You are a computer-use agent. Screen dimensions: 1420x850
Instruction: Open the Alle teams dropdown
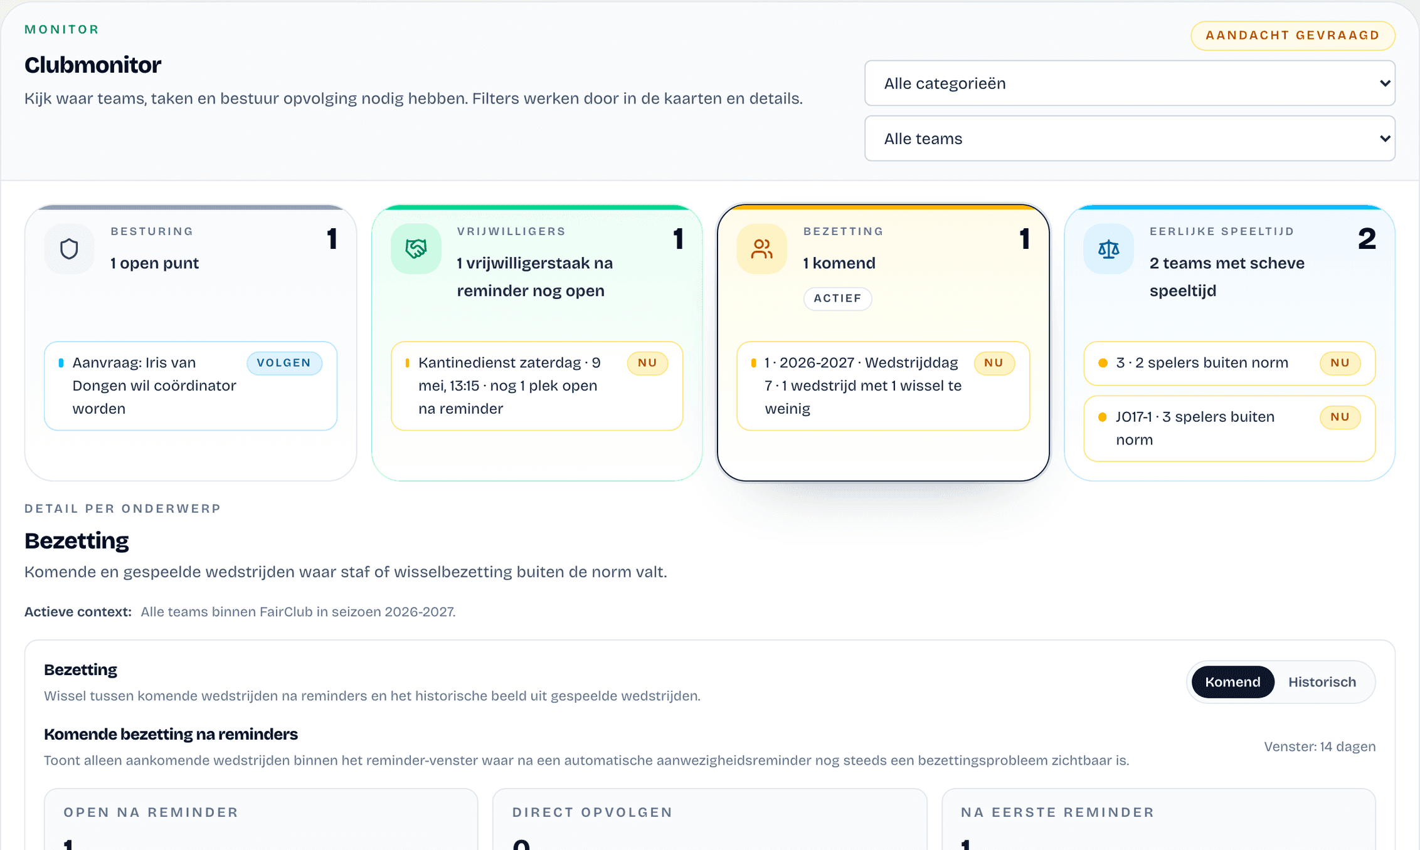(1130, 139)
